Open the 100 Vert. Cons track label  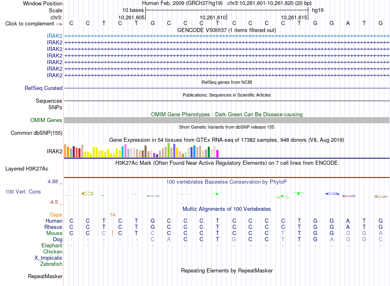(x=23, y=191)
